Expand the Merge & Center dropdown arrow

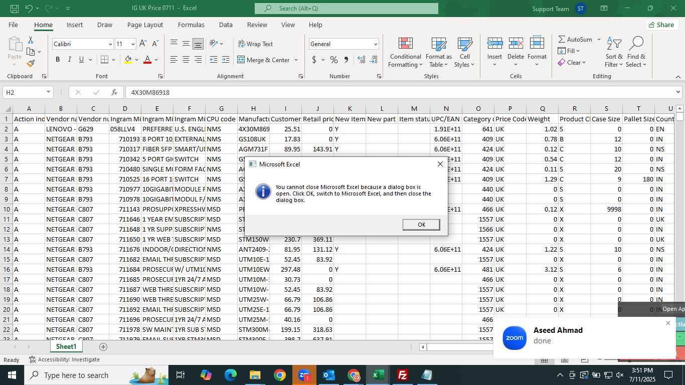click(x=296, y=60)
